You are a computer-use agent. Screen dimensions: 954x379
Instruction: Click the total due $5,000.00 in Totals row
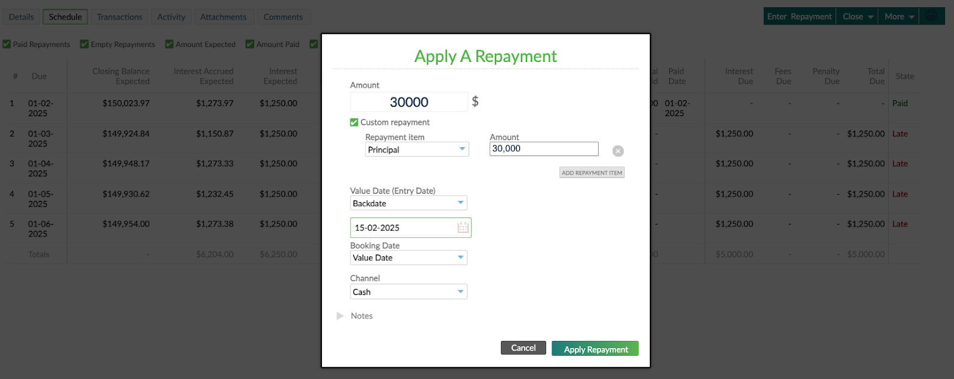click(x=866, y=254)
